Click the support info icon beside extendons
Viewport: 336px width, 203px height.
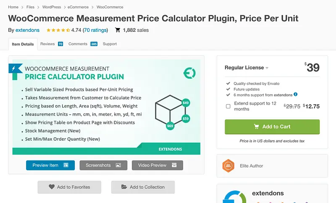(x=296, y=95)
